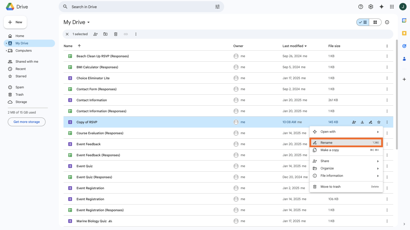Keep list view enabled

[363, 22]
